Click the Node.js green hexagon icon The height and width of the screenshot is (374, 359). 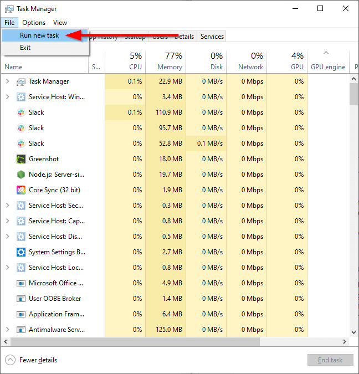tap(21, 175)
